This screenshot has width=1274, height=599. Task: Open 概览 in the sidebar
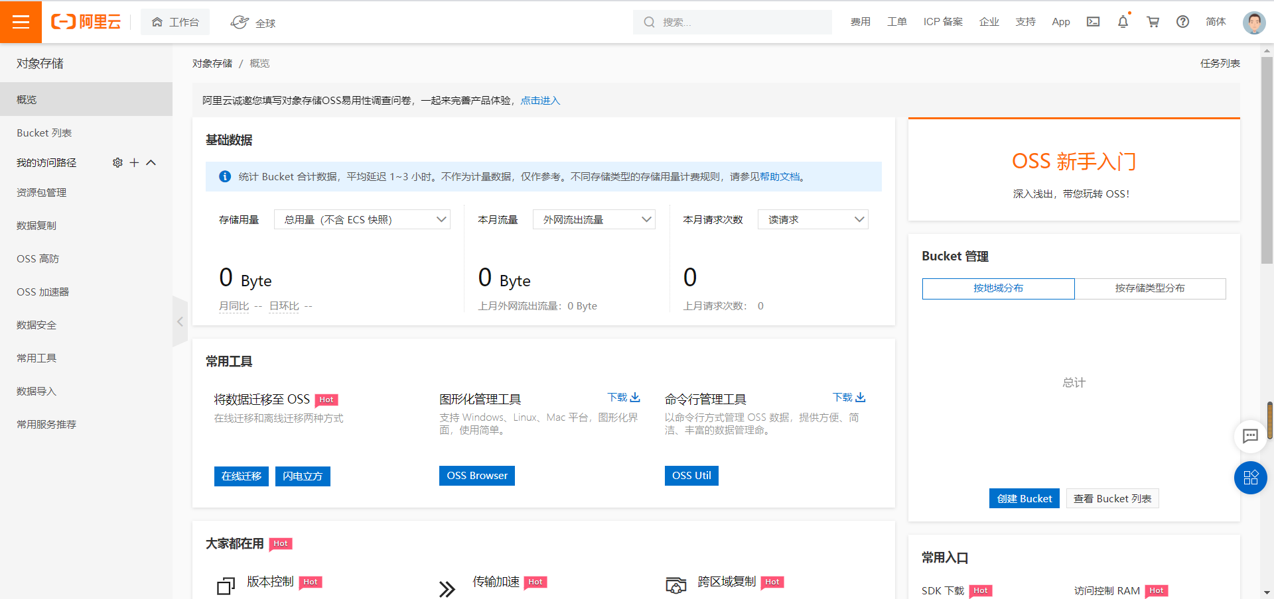[x=86, y=99]
